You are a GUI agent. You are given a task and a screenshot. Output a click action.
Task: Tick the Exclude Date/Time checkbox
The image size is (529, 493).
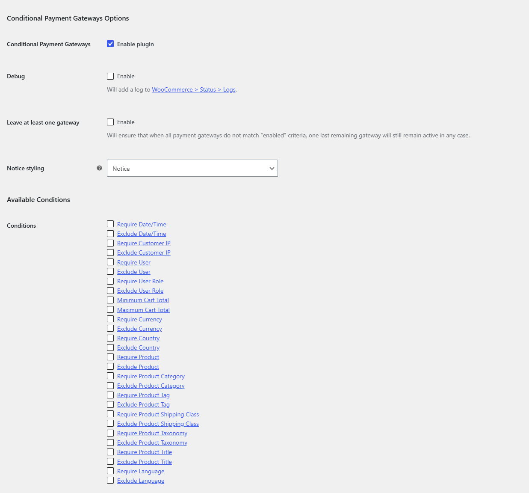click(x=110, y=234)
